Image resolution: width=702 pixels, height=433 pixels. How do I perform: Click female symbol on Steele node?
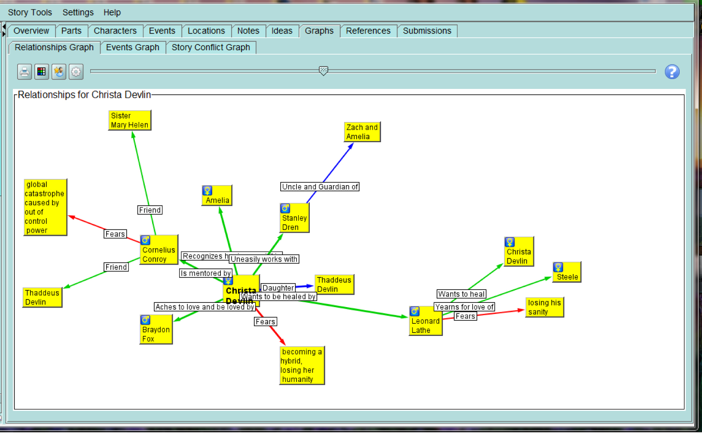pyautogui.click(x=558, y=267)
